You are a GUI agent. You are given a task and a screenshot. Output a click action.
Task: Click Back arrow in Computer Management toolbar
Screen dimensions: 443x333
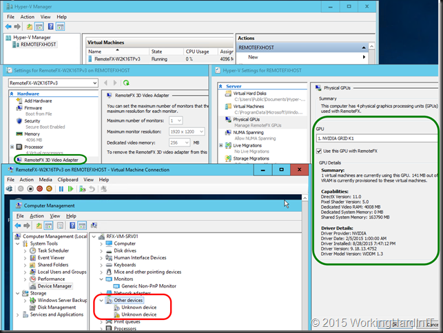(18, 226)
